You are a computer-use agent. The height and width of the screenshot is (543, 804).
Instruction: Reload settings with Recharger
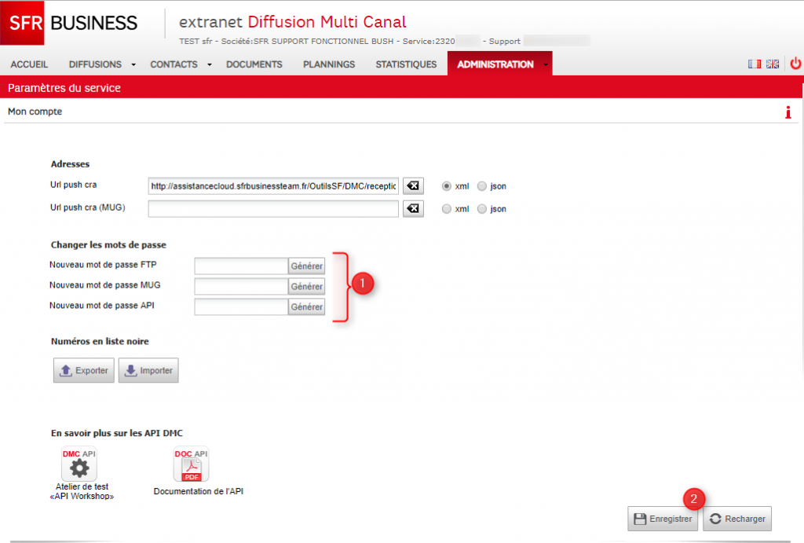point(737,519)
